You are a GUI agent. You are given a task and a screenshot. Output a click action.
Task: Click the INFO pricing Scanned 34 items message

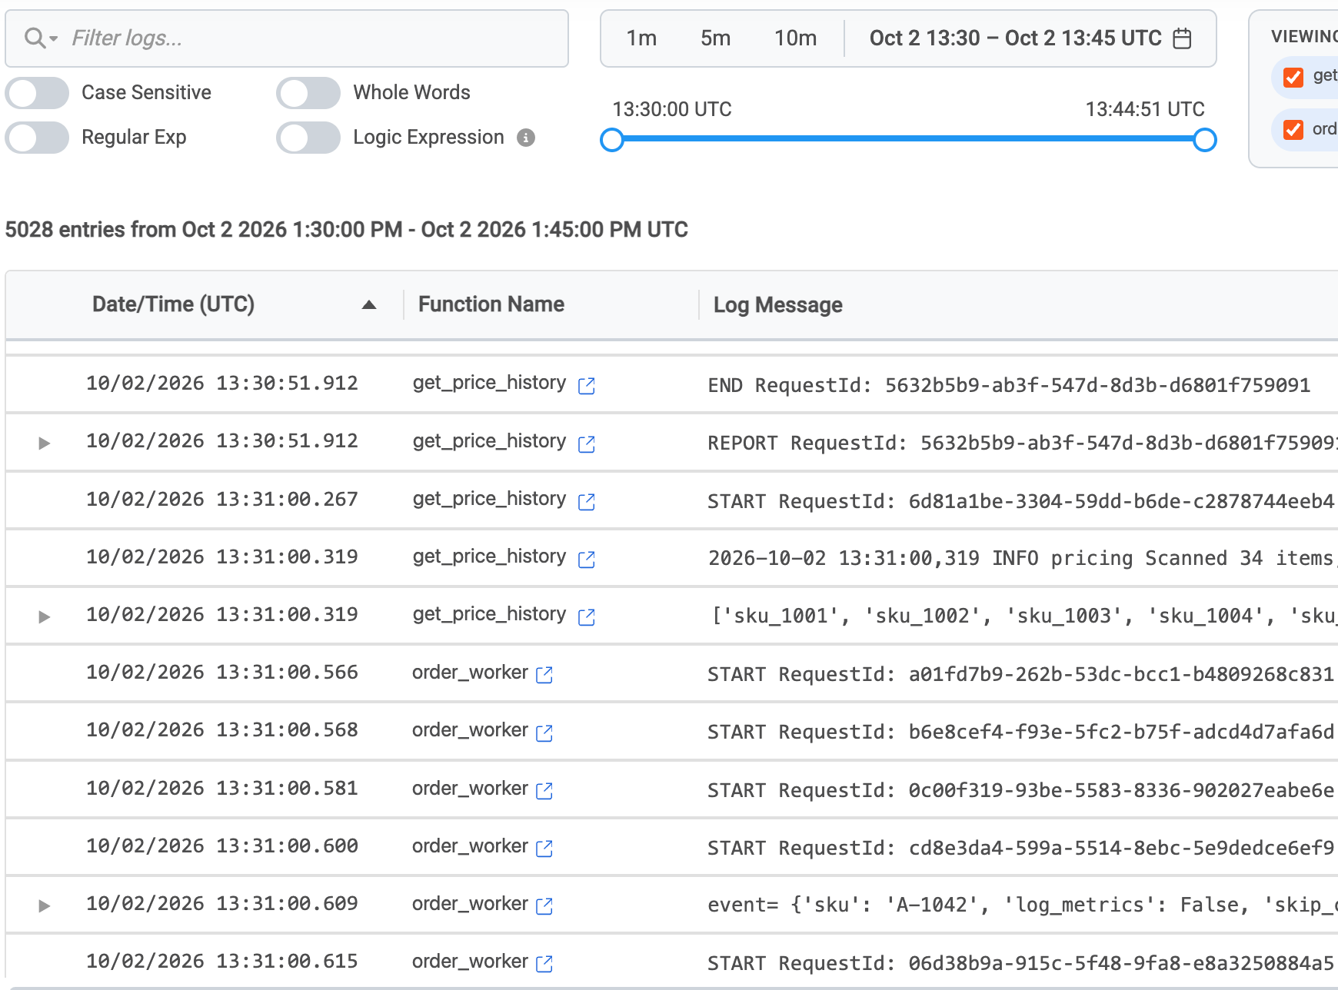pos(1021,559)
